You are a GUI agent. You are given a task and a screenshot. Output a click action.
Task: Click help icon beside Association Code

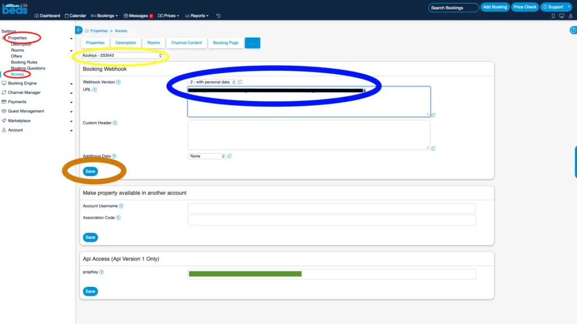[118, 218]
